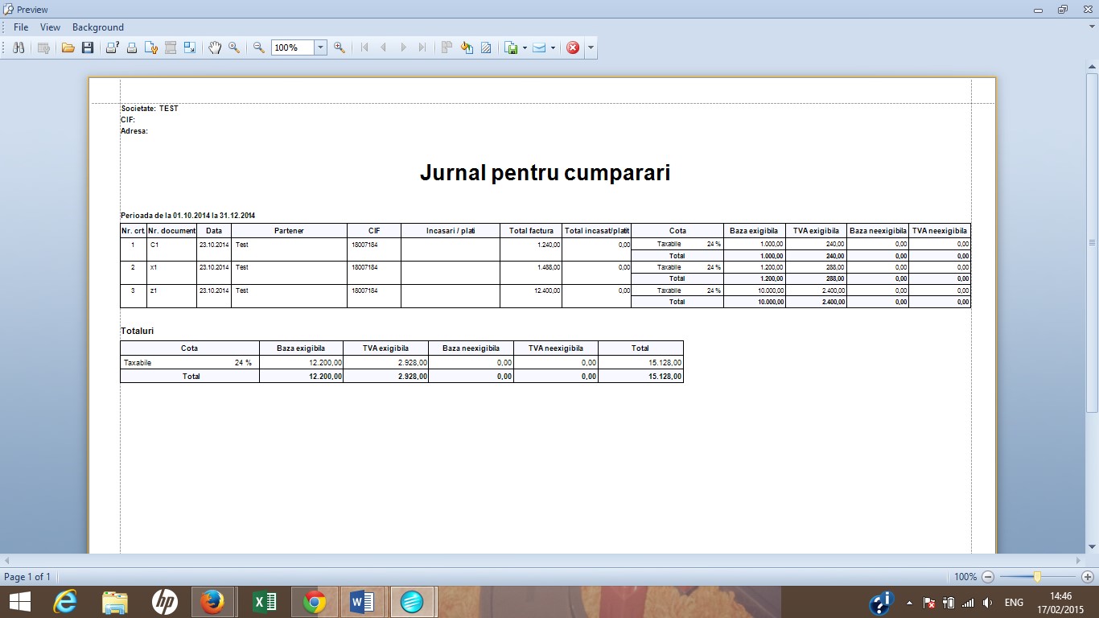Viewport: 1099px width, 618px height.
Task: Expand the export document dropdown arrow
Action: [525, 47]
